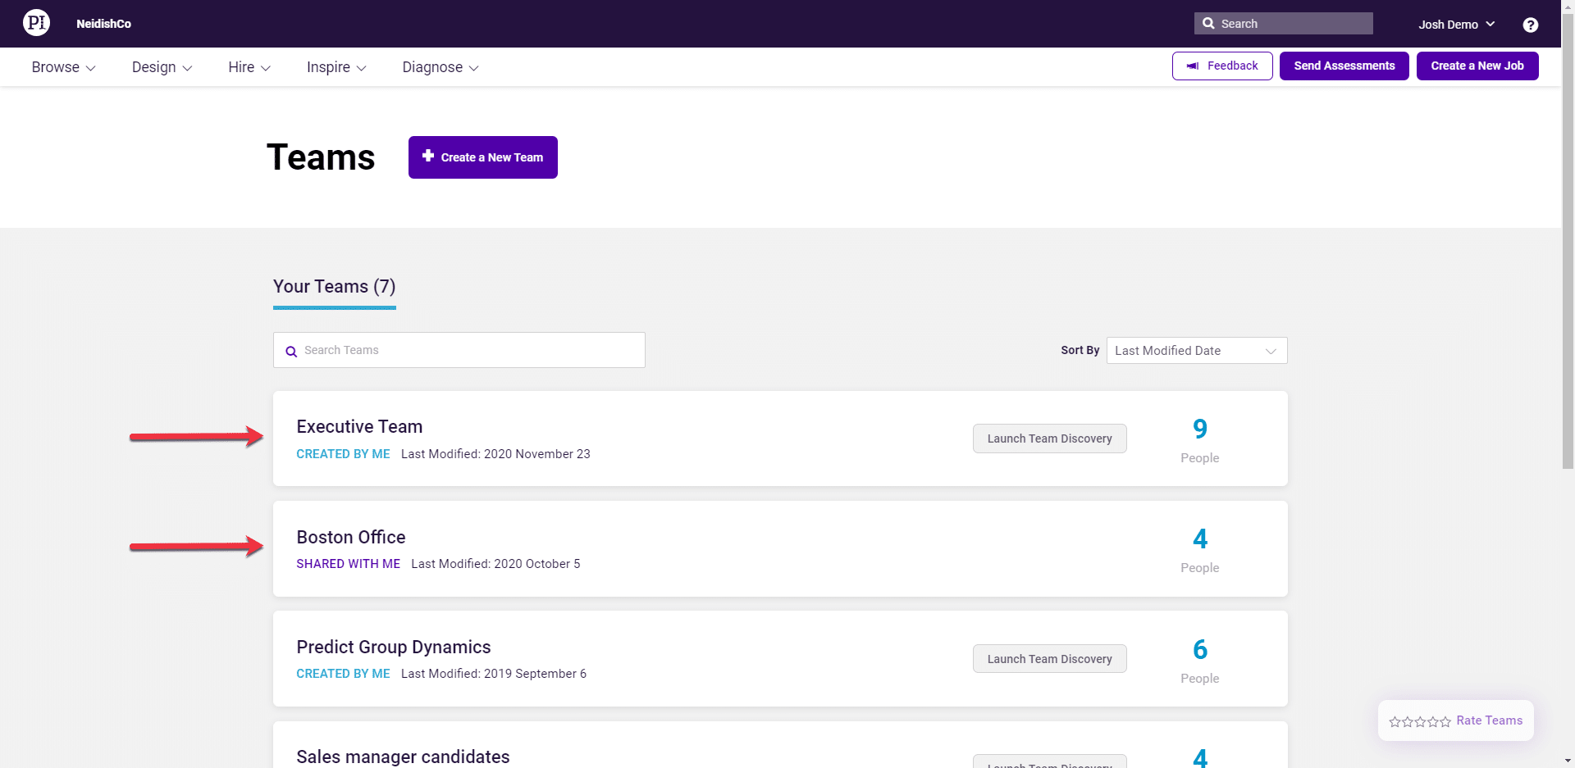Click into the Search Teams field
Image resolution: width=1575 pixels, height=768 pixels.
459,350
